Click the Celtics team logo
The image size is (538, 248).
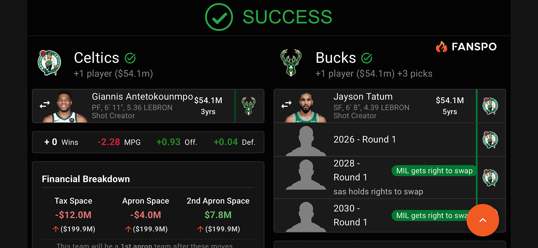(x=49, y=63)
